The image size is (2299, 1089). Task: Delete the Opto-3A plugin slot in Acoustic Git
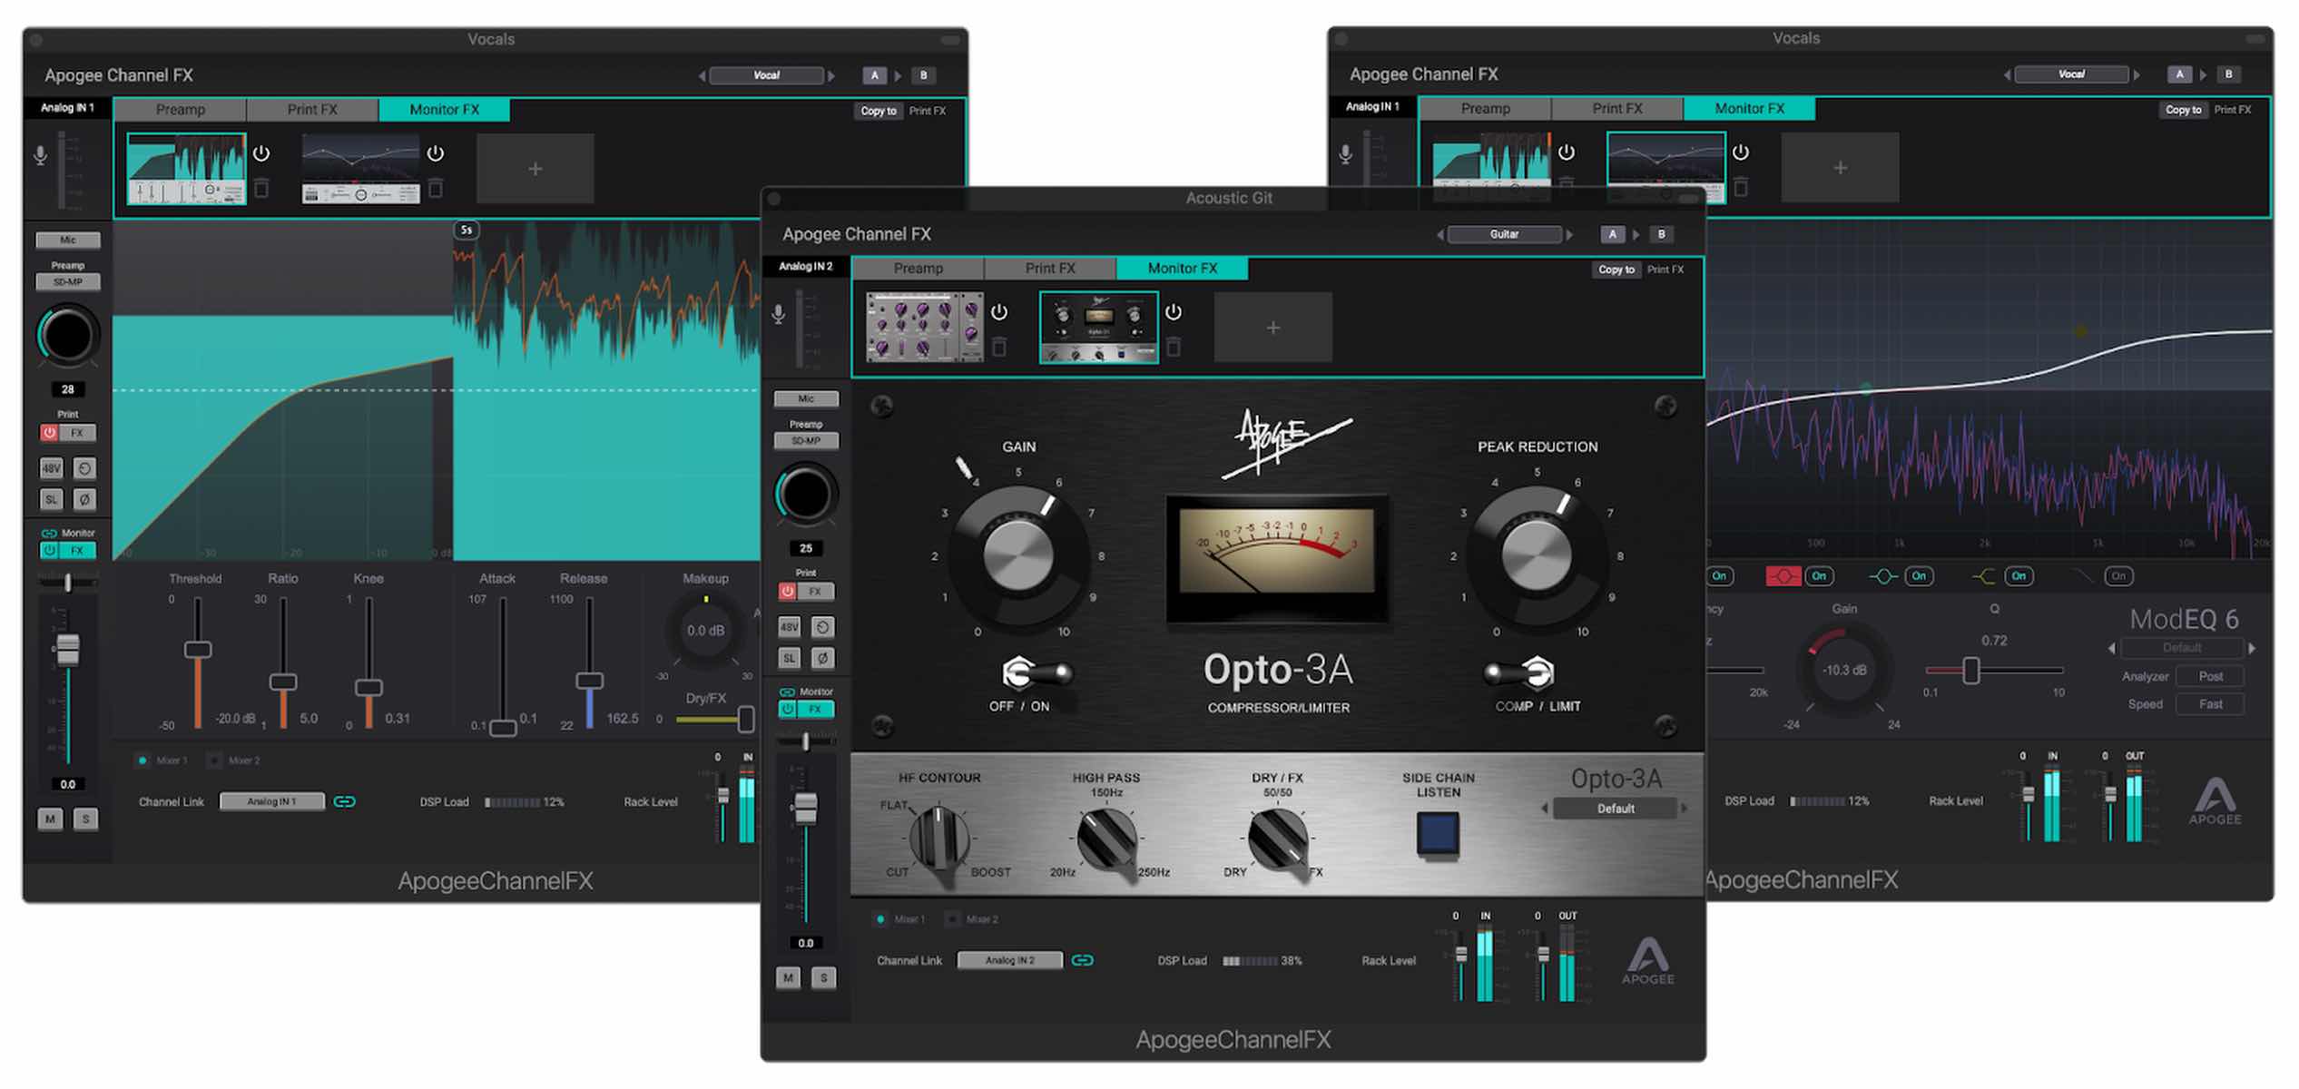click(x=1174, y=347)
